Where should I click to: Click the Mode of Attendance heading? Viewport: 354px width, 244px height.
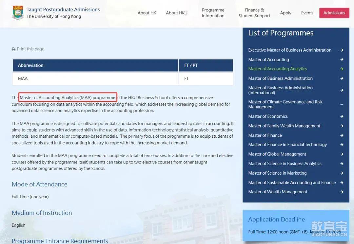click(40, 184)
